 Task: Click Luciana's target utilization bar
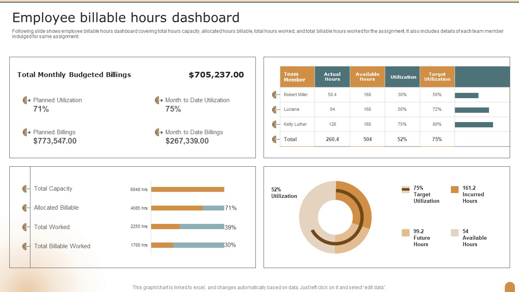[472, 110]
